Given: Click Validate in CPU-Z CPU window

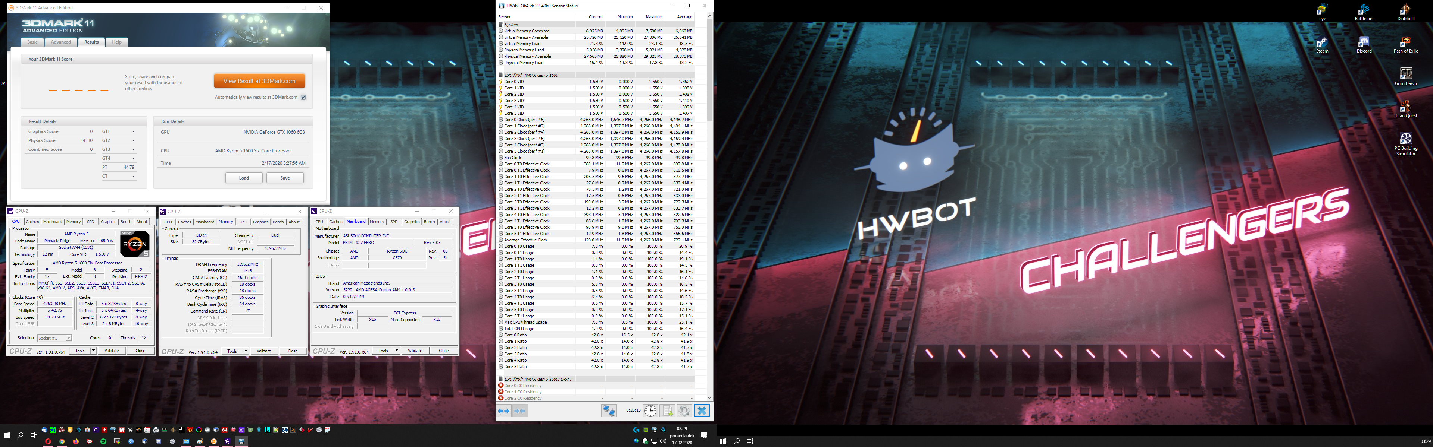Looking at the screenshot, I should [112, 351].
